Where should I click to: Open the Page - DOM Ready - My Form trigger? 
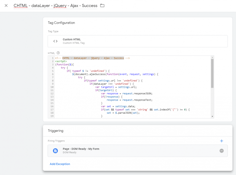(81, 149)
